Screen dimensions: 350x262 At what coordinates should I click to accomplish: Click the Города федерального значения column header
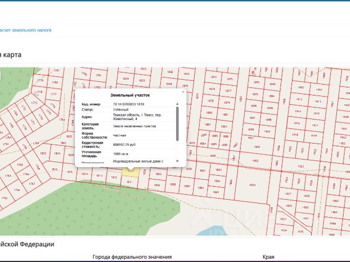click(x=132, y=257)
